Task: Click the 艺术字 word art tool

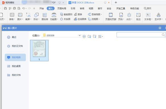Action: (159, 17)
